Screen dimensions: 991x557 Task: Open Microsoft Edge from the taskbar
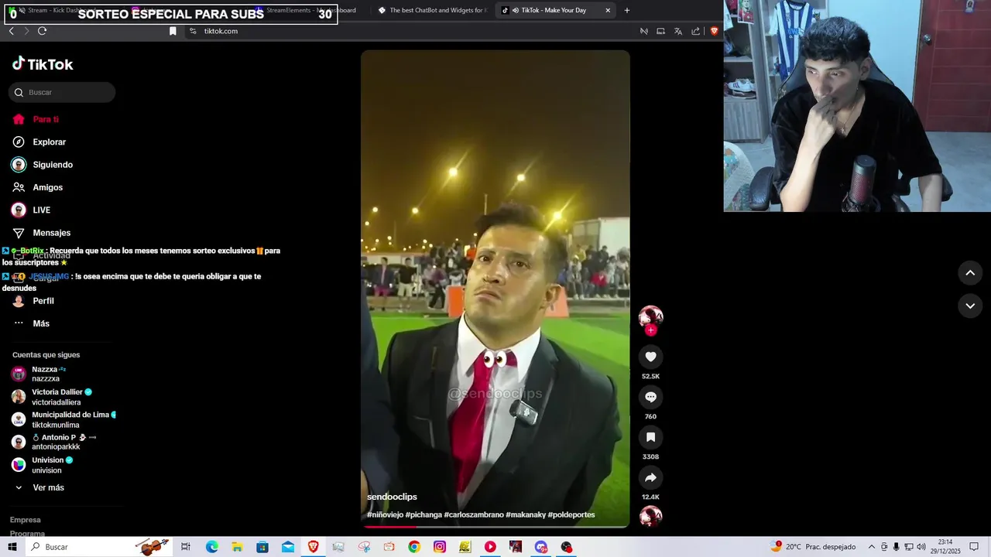(x=211, y=547)
